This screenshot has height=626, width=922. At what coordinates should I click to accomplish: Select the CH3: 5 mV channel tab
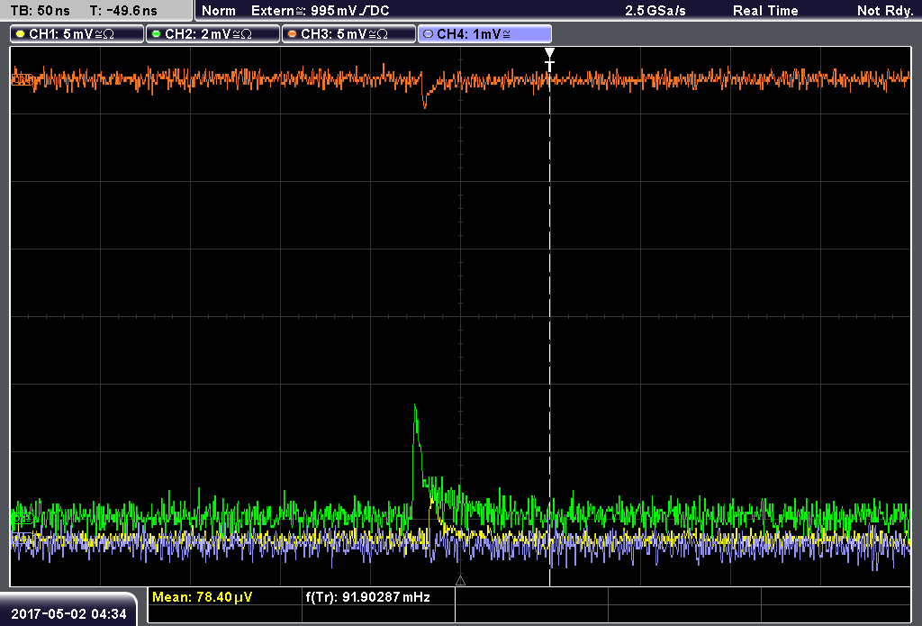click(x=348, y=34)
